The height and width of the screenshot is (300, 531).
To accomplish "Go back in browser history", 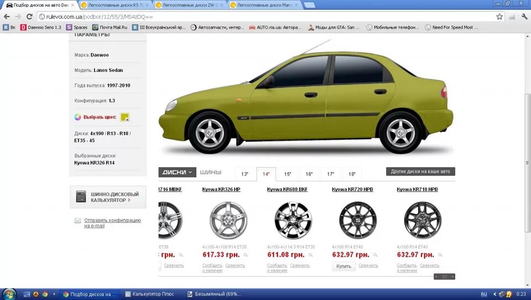I will (x=7, y=17).
